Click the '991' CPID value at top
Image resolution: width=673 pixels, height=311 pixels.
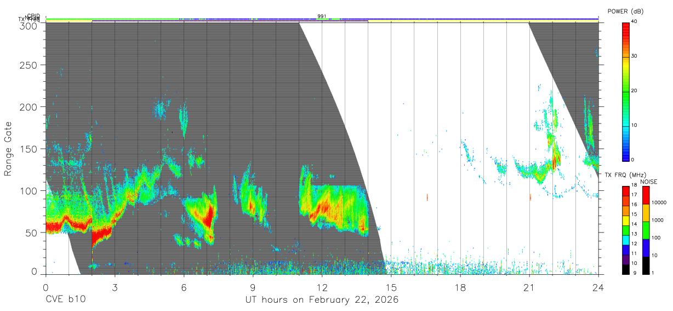pos(322,16)
